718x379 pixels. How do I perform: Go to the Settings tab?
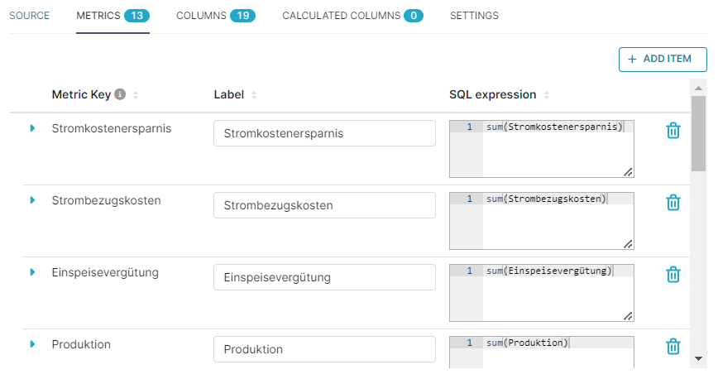(x=474, y=16)
